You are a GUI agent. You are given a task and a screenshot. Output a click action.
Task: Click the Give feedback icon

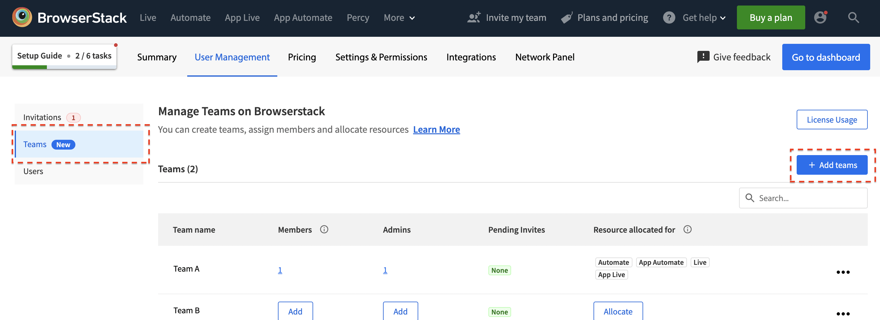pyautogui.click(x=703, y=57)
